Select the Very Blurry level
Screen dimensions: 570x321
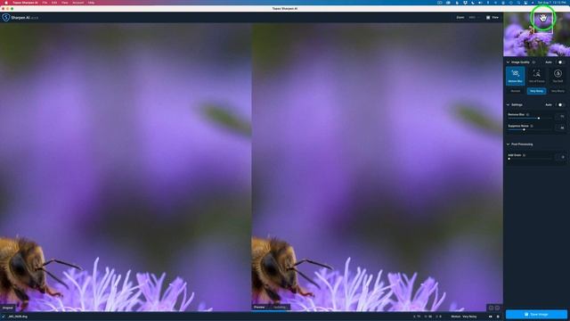click(558, 91)
